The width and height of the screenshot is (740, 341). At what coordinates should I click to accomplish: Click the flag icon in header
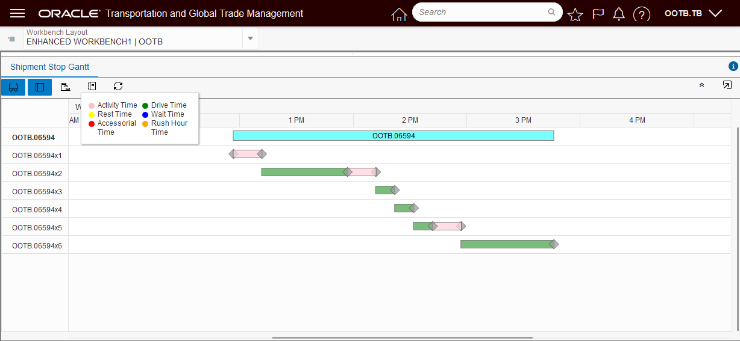pyautogui.click(x=598, y=14)
